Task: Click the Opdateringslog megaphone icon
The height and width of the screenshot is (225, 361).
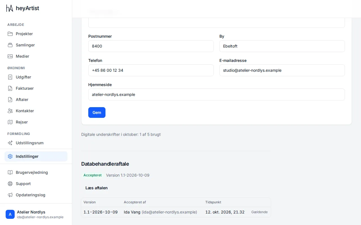Action: (x=10, y=195)
